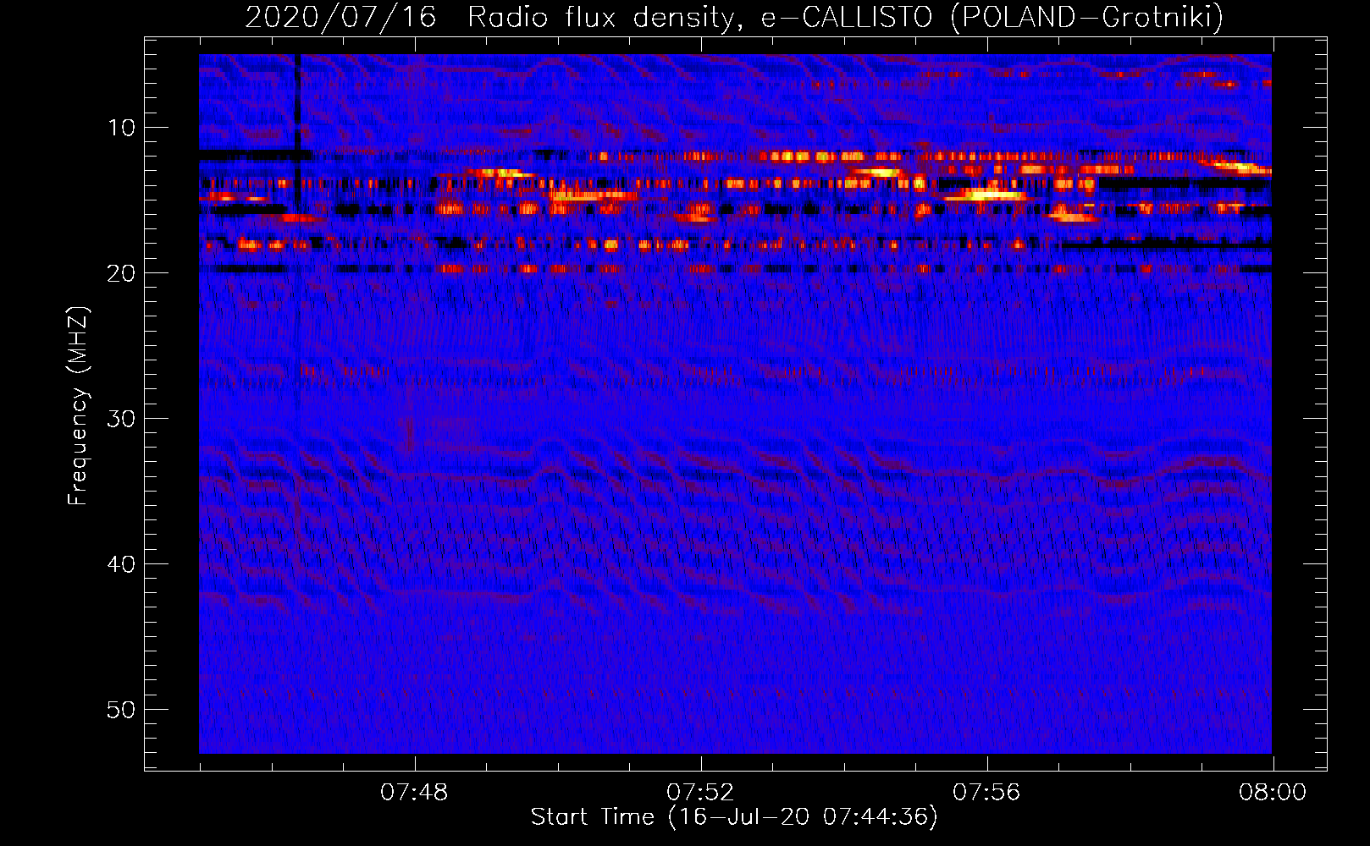The image size is (1370, 846).
Task: Click the 20 MHz frequency tick label
Action: pos(122,273)
